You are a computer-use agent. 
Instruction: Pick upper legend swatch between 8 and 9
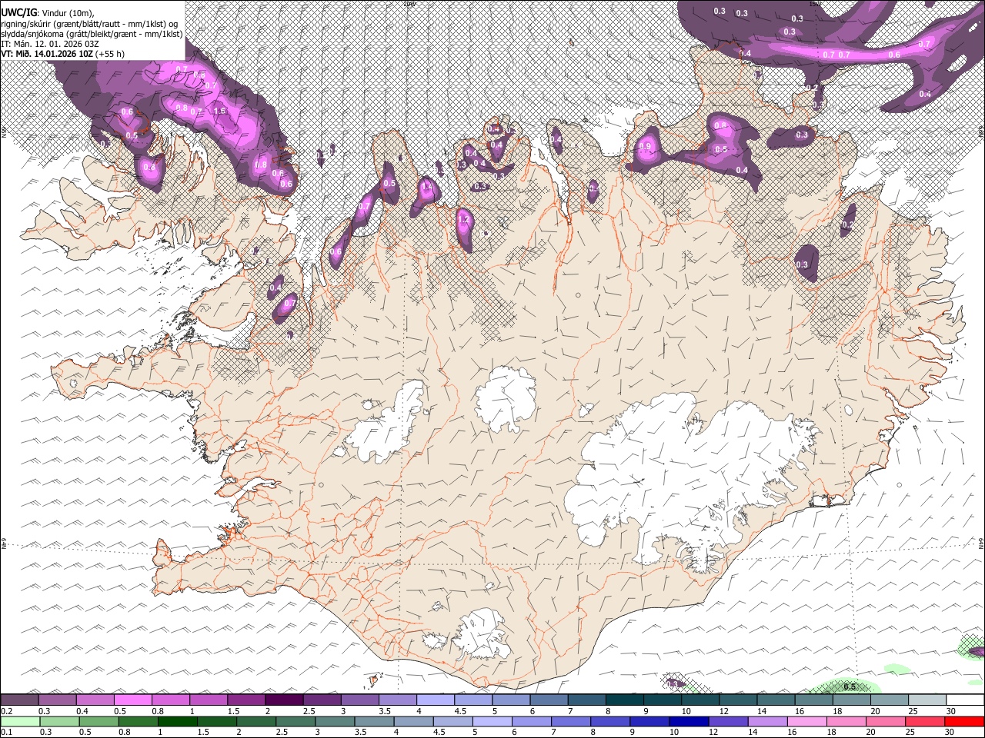[x=624, y=700]
